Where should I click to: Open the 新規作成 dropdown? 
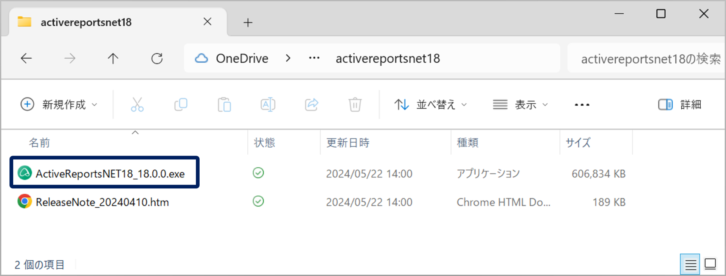click(x=59, y=105)
